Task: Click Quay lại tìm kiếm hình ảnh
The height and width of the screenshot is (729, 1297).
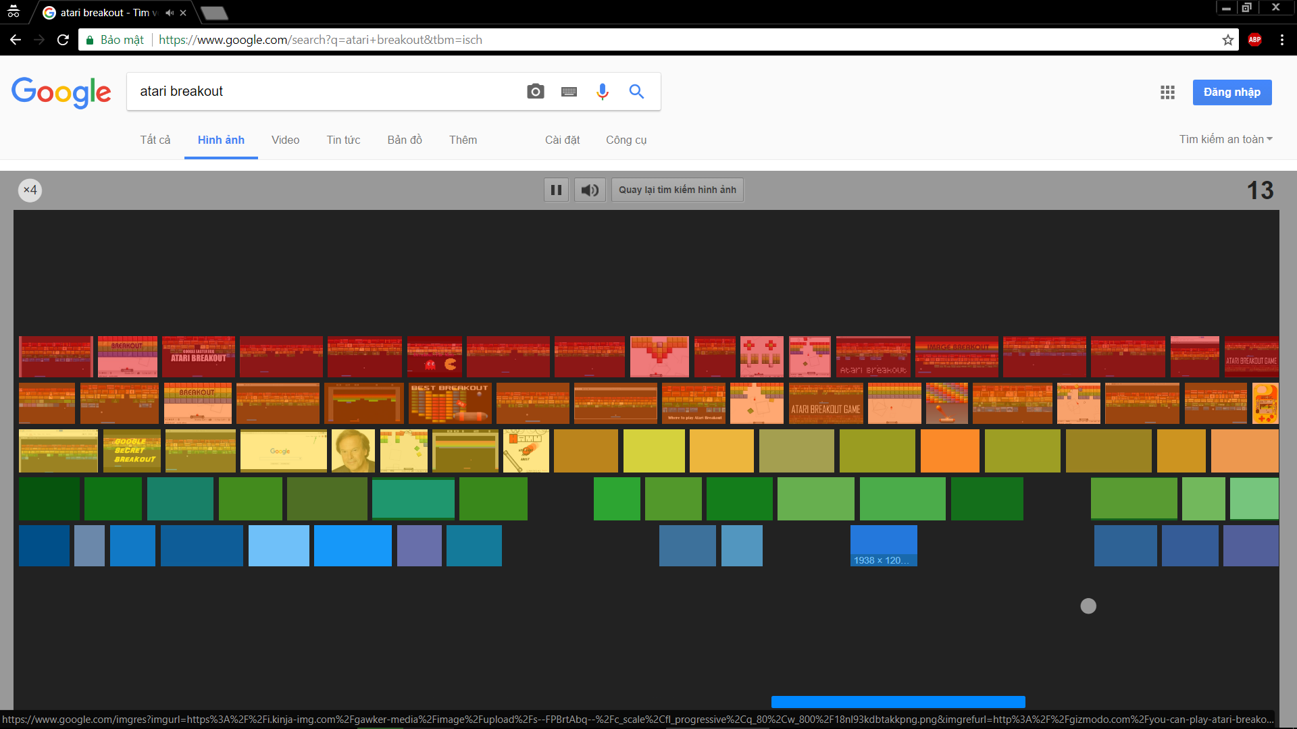Action: point(677,190)
